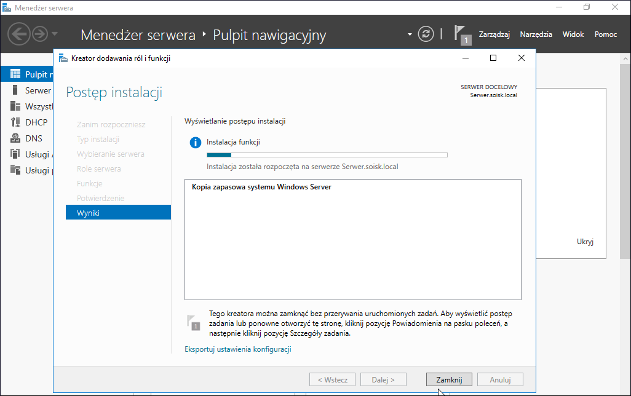Click the Forward arrow in Server Manager header
631x396 pixels.
click(x=40, y=34)
